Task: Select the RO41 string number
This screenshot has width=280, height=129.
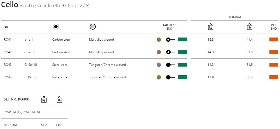Action: pos(8,40)
